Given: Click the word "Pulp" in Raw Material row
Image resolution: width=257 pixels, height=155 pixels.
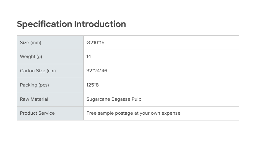Looking at the screenshot, I should tap(137, 99).
